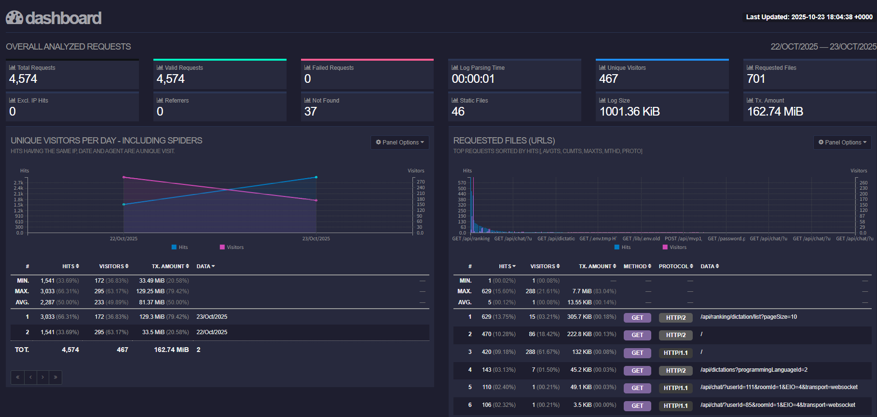This screenshot has width=877, height=417.
Task: Sort requested files by PROTOCOL column
Action: pyautogui.click(x=676, y=266)
